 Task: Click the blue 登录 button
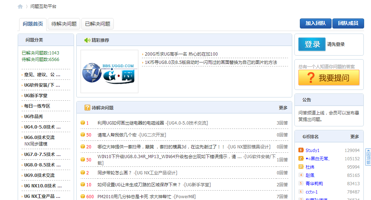(x=312, y=44)
